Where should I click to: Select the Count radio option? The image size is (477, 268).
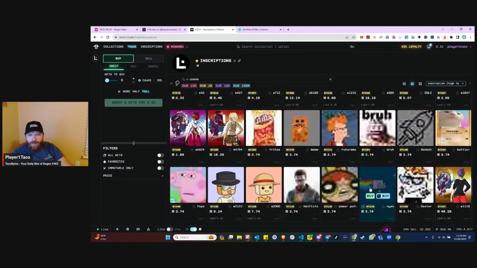pos(139,80)
